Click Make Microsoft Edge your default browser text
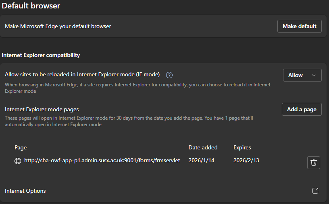The height and width of the screenshot is (204, 329). [58, 26]
